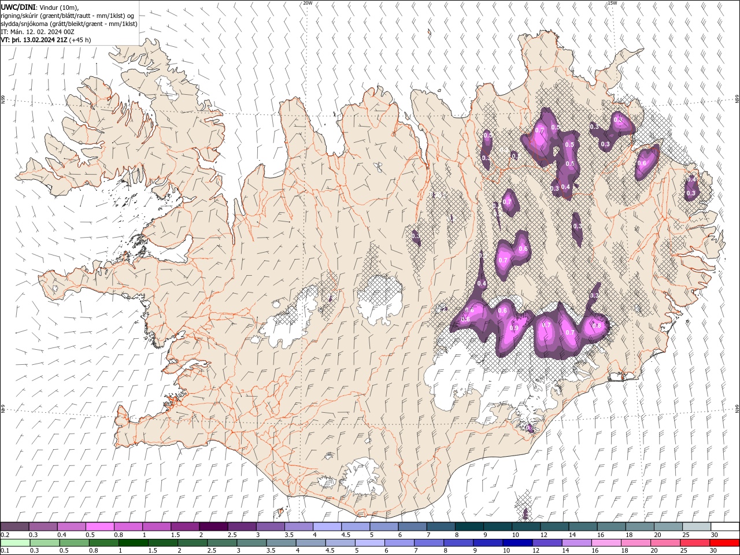Image resolution: width=740 pixels, height=555 pixels.
Task: Pick snow scale swatch between 20 and 25
Action: pos(668,527)
